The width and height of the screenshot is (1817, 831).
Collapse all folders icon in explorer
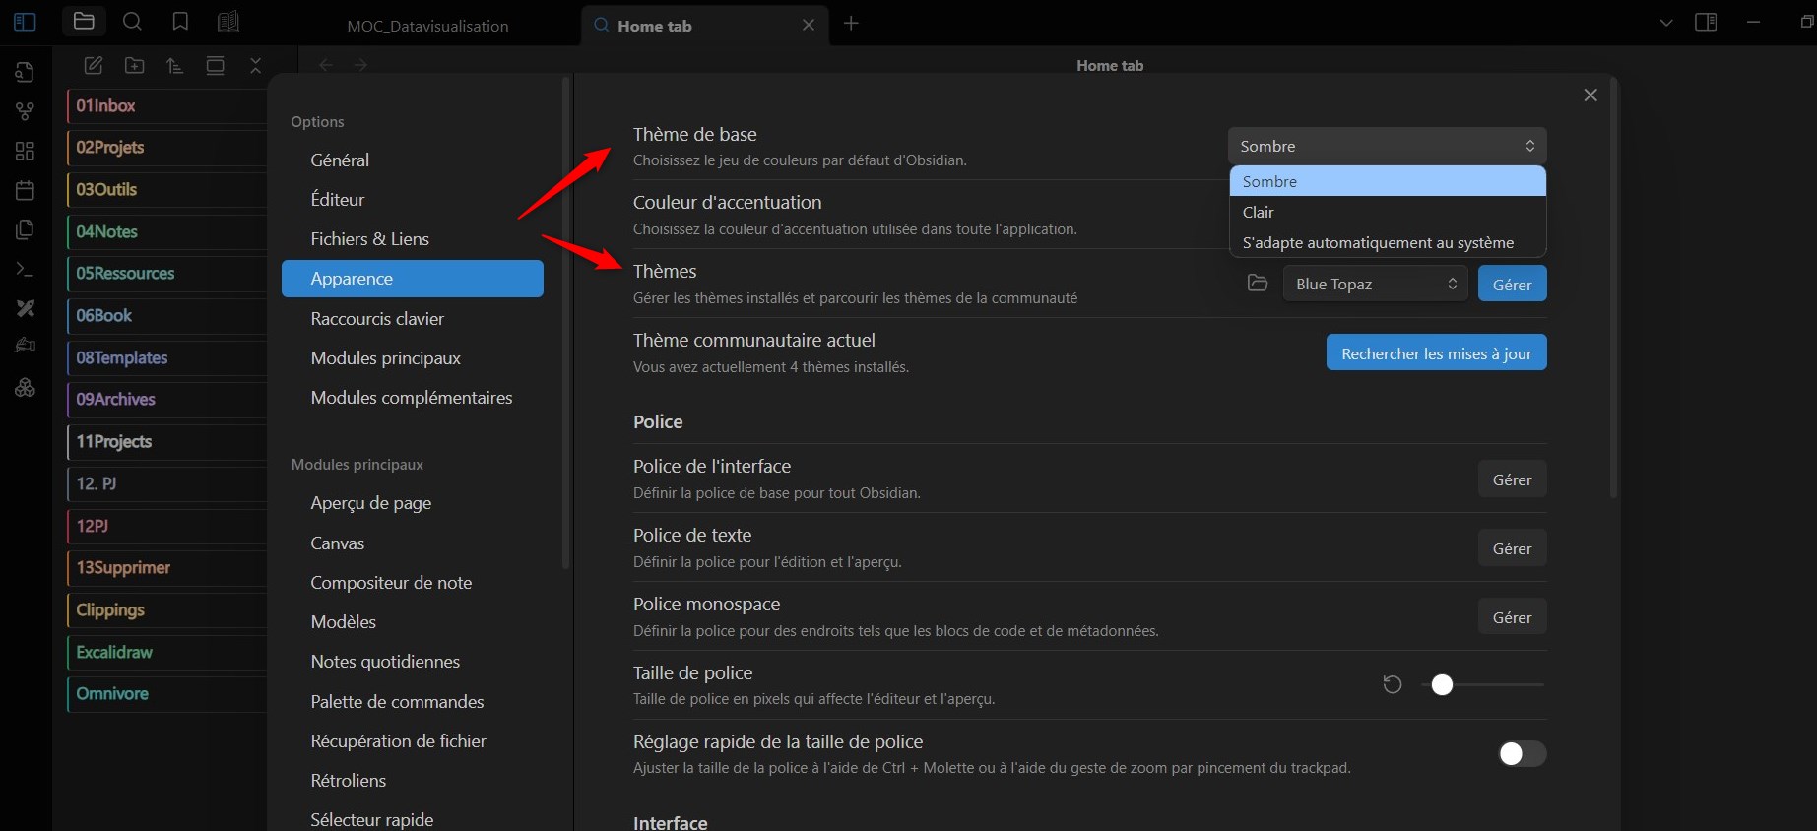[255, 66]
